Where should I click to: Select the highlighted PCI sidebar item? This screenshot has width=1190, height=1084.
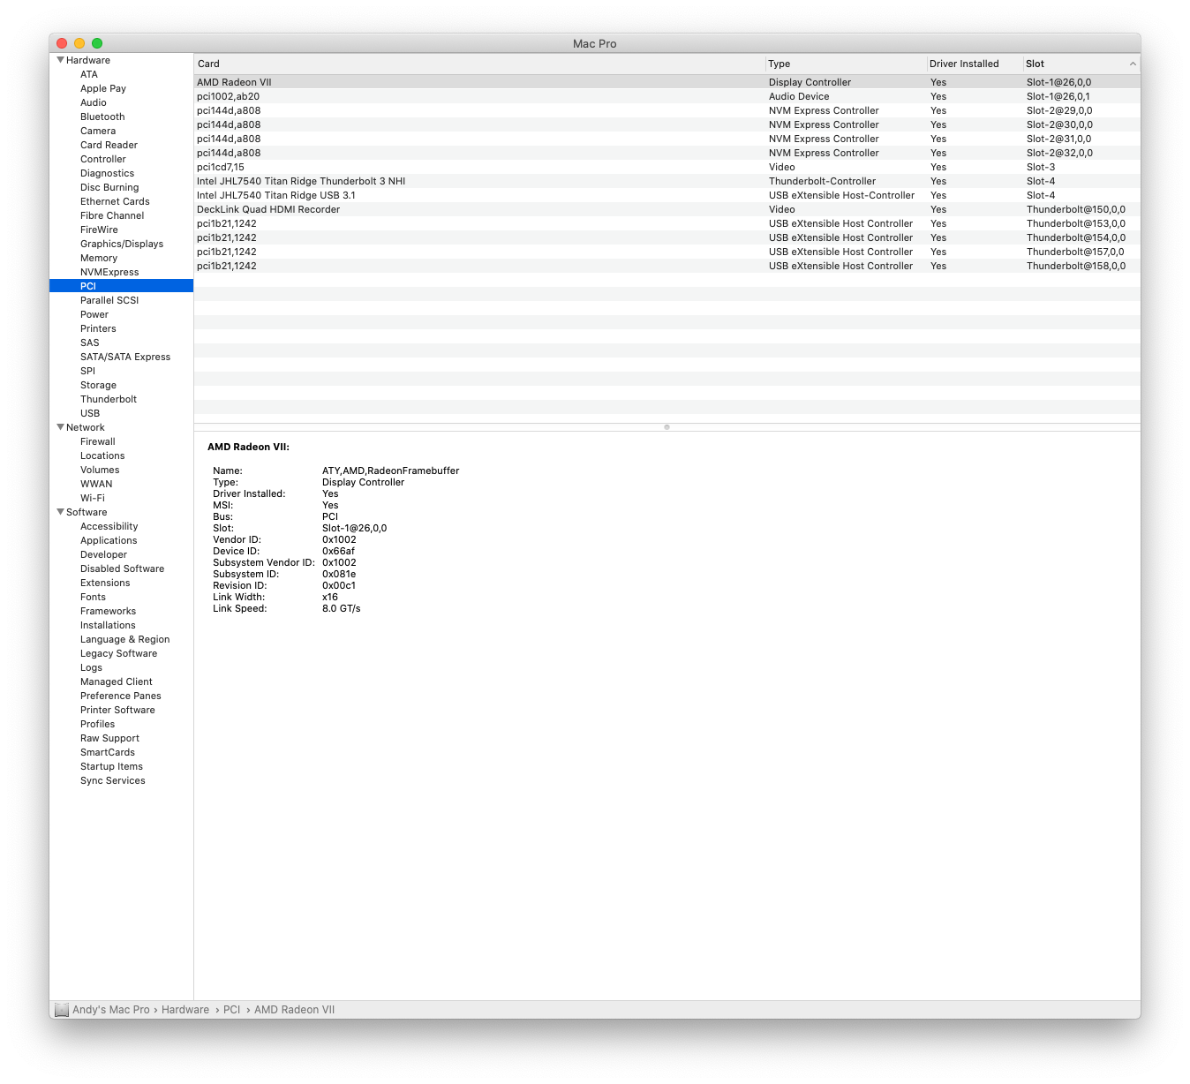(x=121, y=286)
